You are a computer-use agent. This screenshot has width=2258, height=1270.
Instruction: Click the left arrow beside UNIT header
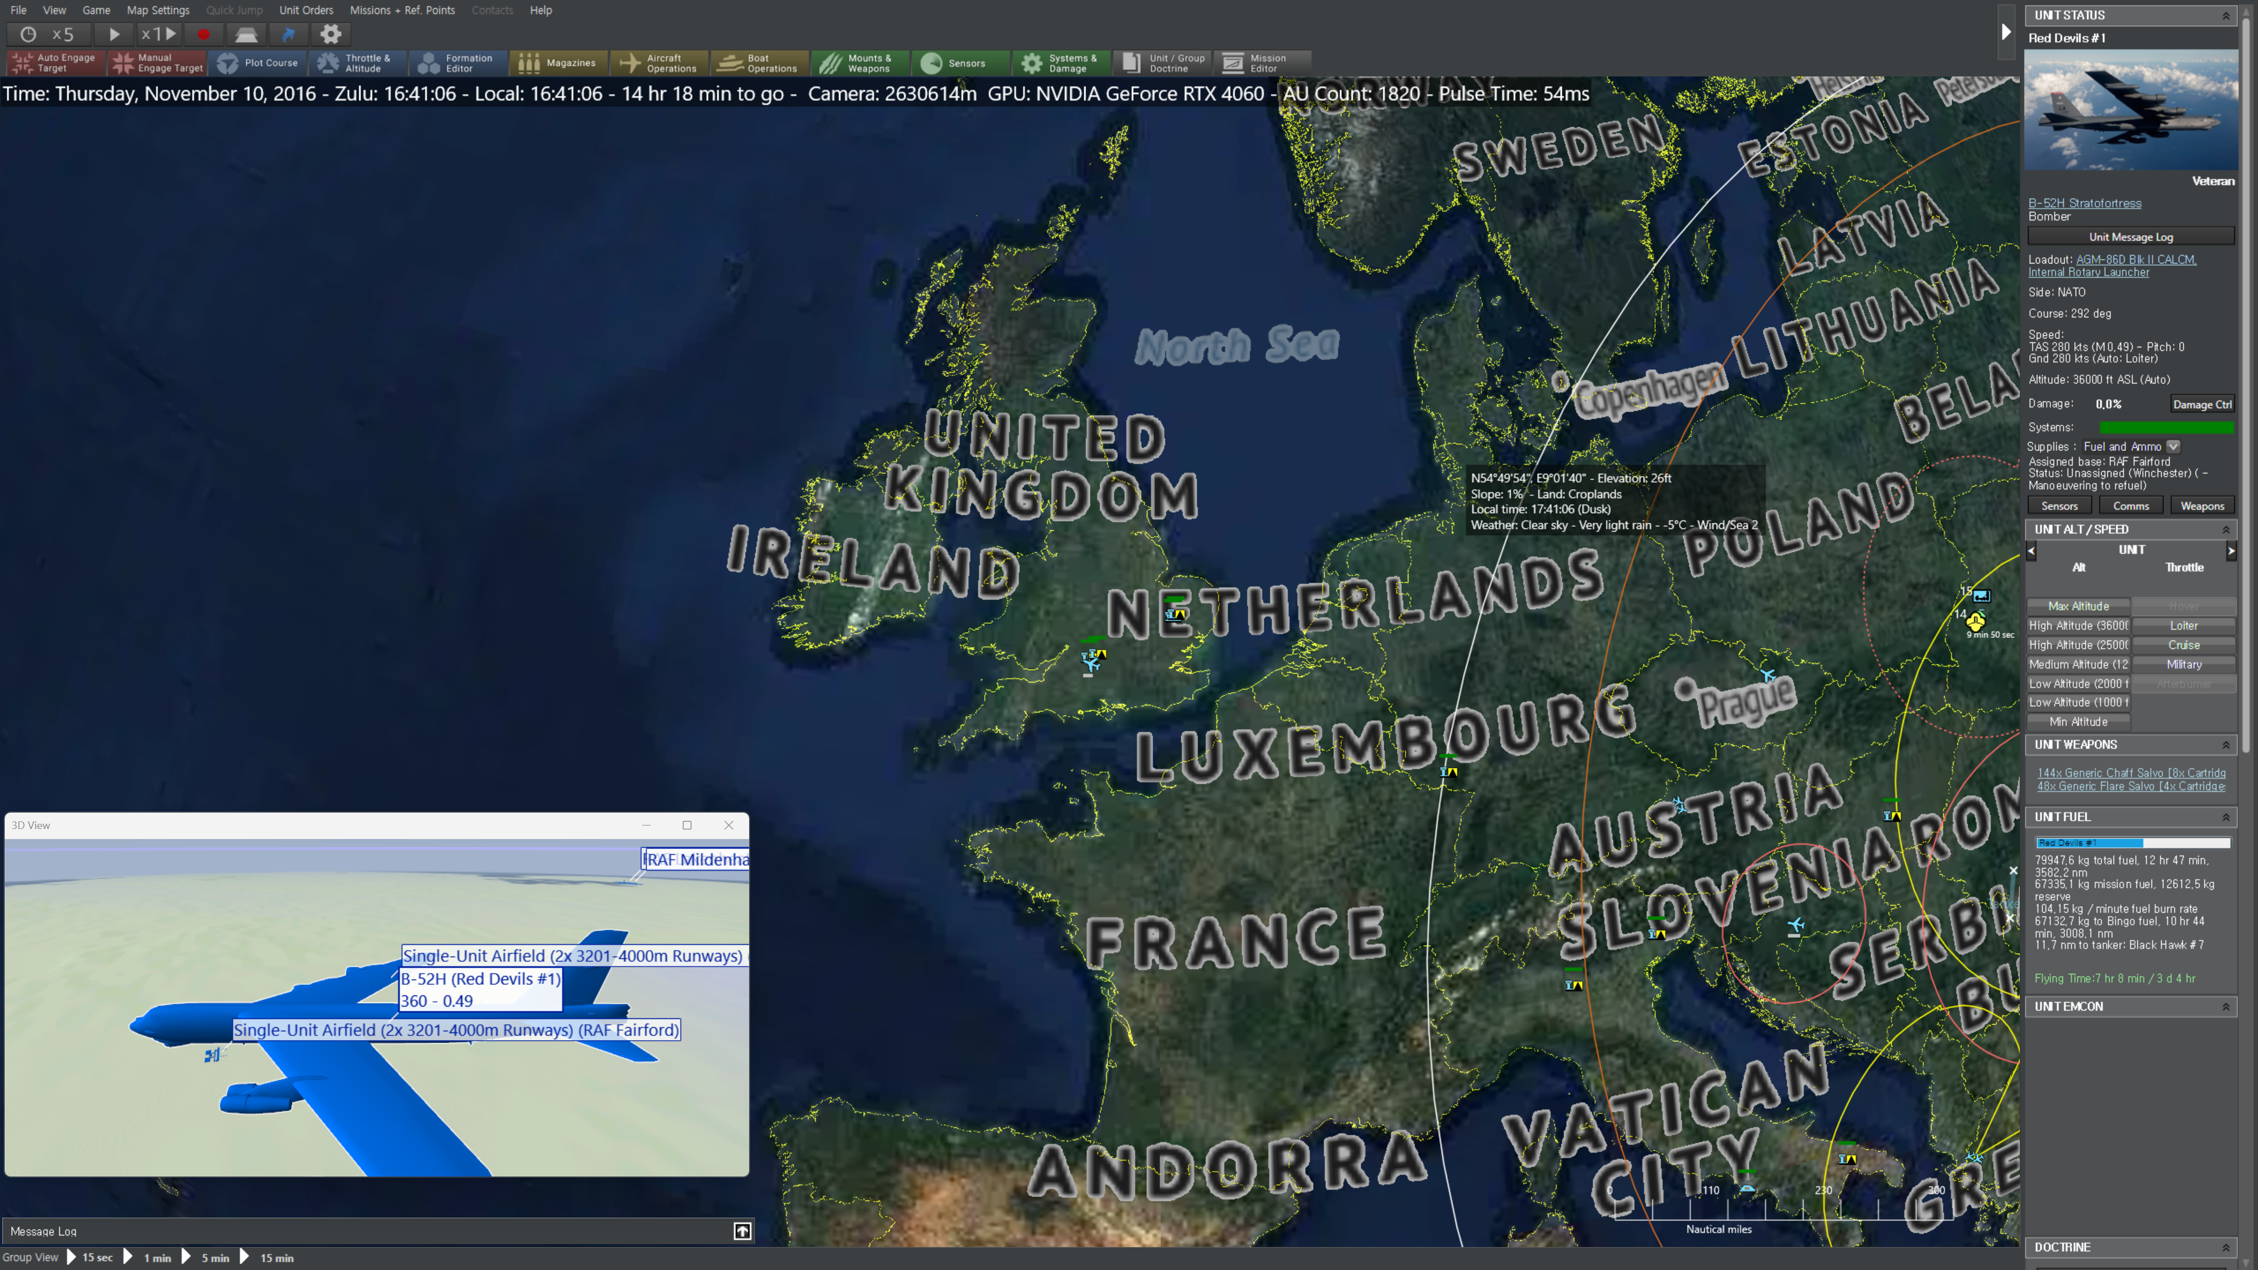[x=2032, y=550]
